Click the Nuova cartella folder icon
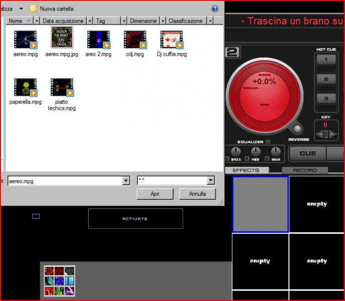Image resolution: width=345 pixels, height=301 pixels. coord(34,9)
